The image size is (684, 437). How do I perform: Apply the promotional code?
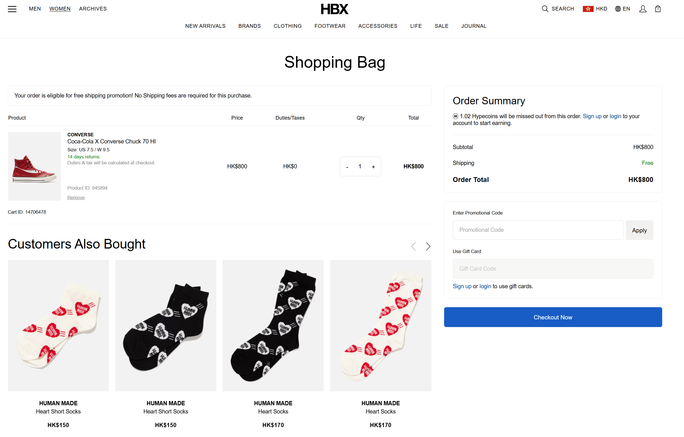coord(639,230)
